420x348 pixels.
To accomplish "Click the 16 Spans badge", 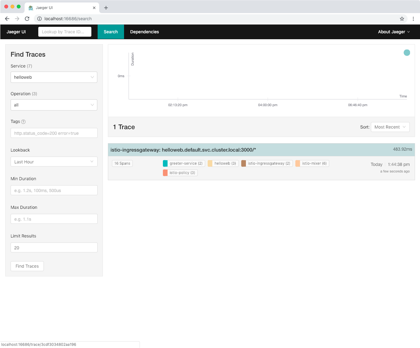I will coord(122,163).
